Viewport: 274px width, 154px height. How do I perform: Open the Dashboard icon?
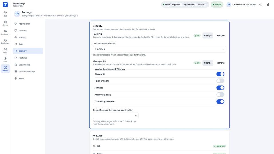(x=5, y=41)
